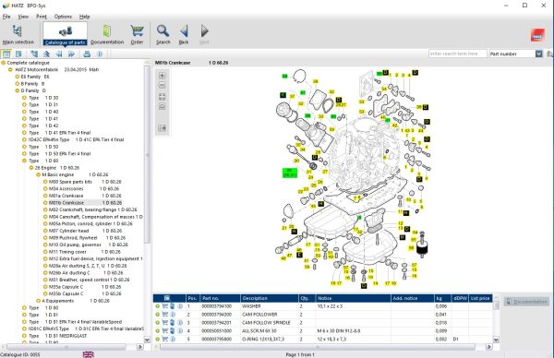
Task: Open Main selection in the toolbar
Action: pyautogui.click(x=18, y=34)
